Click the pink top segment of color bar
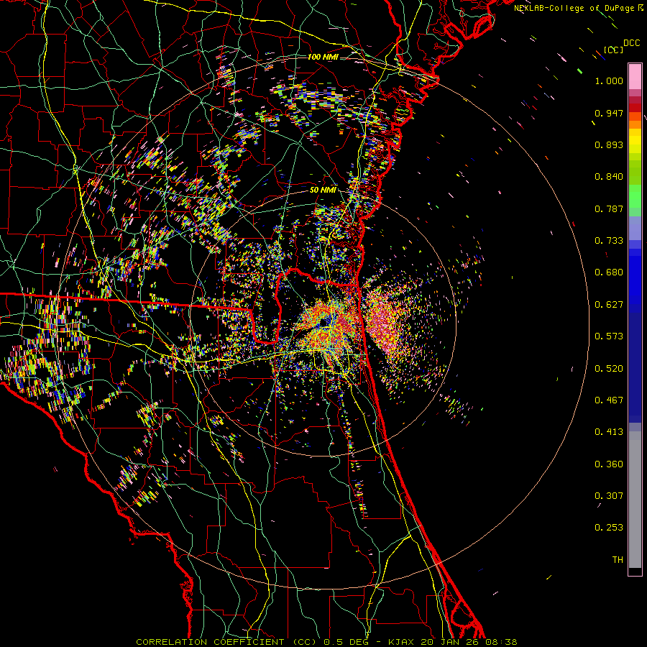The image size is (647, 647). (635, 76)
